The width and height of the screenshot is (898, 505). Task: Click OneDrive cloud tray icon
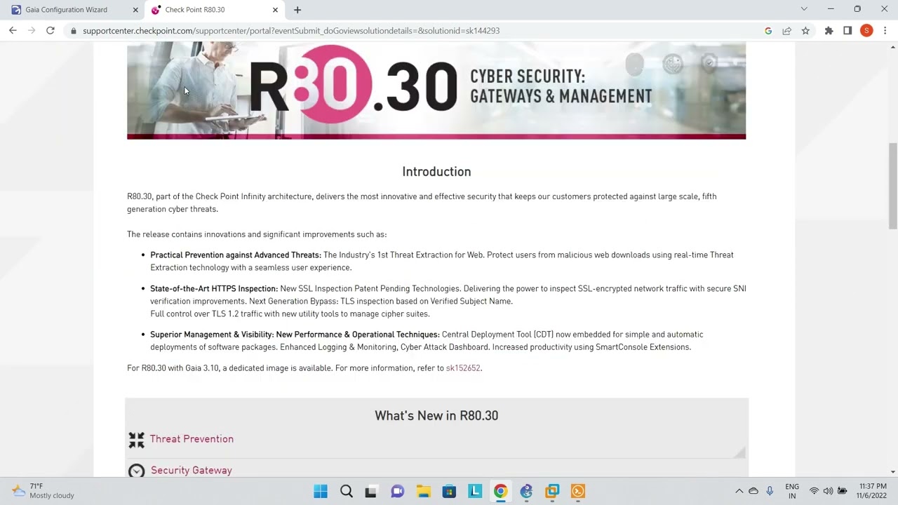[x=753, y=491]
